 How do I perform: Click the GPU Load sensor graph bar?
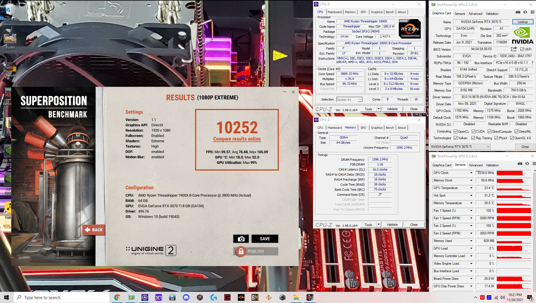coord(514,248)
